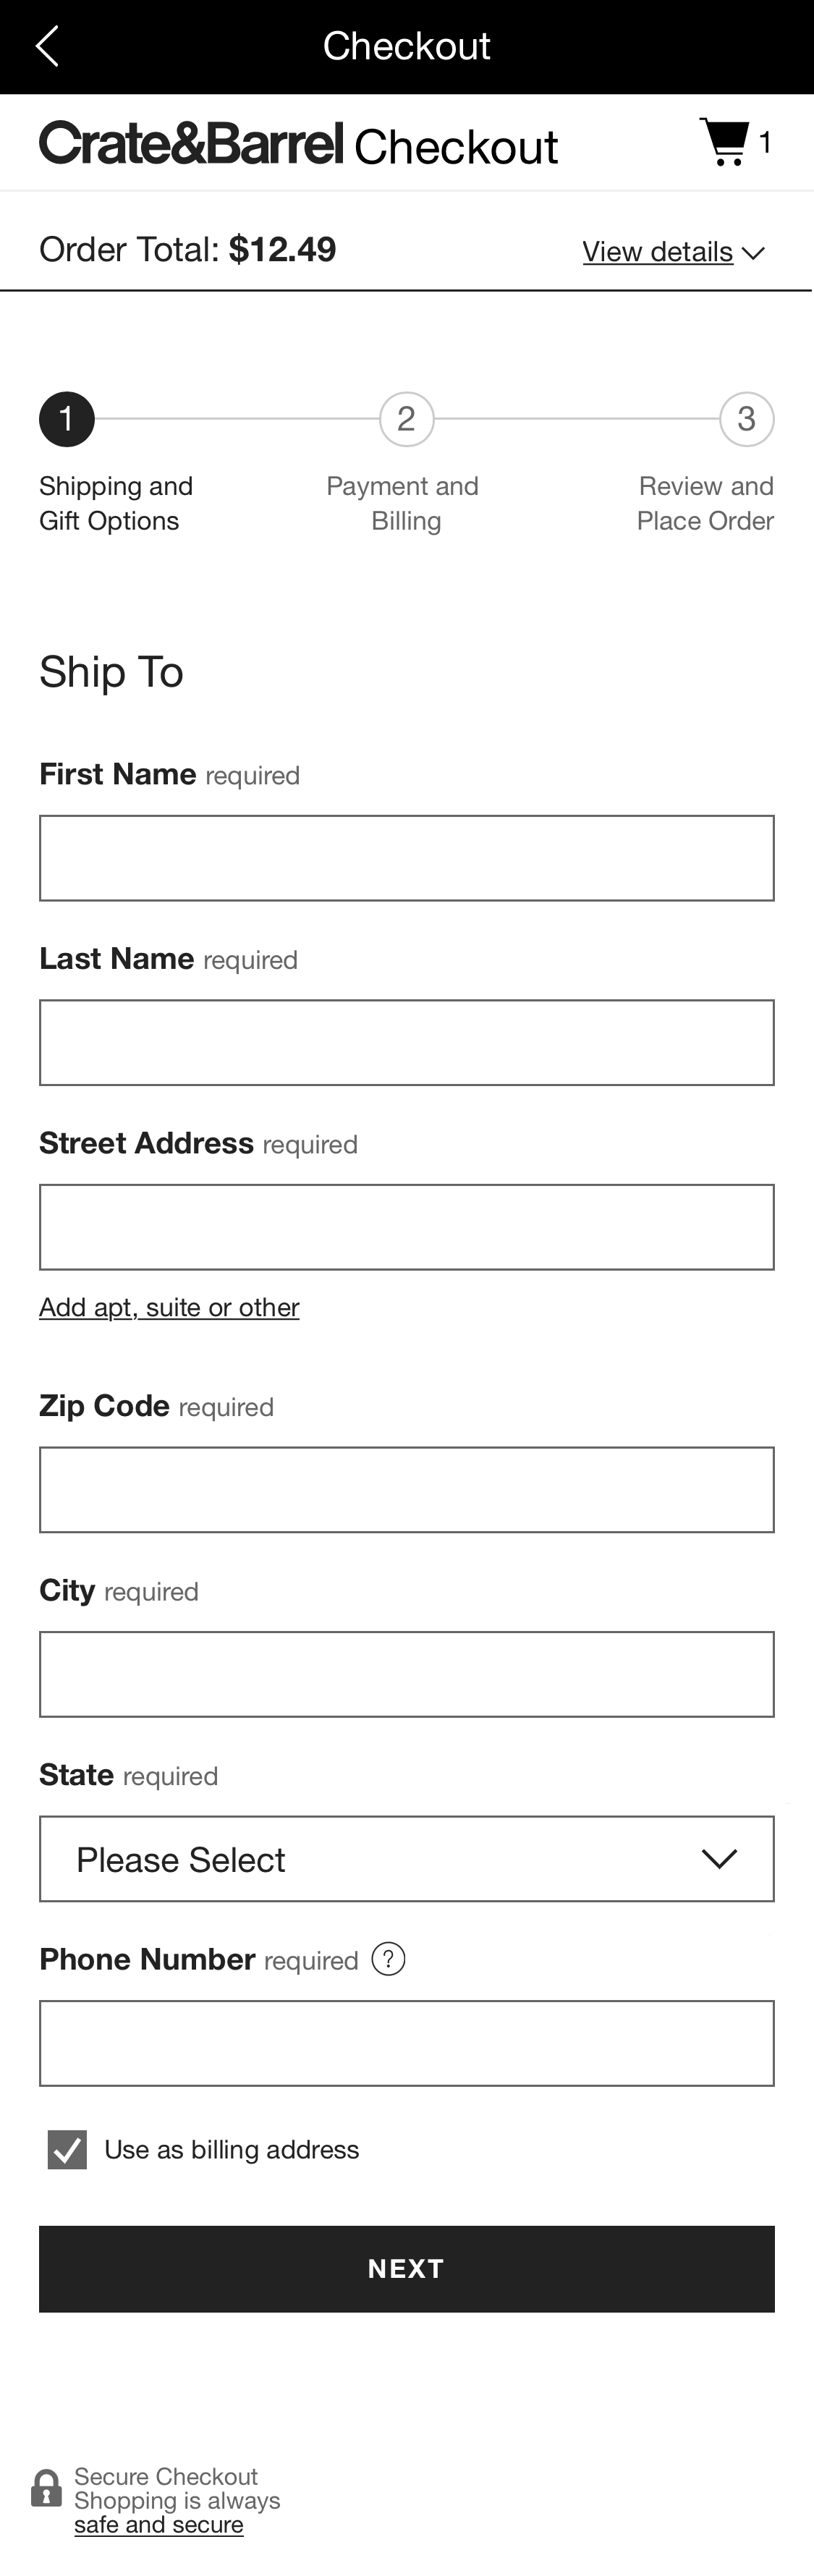Click step 3 Review and Place Order circle
This screenshot has height=2576, width=814.
click(747, 419)
